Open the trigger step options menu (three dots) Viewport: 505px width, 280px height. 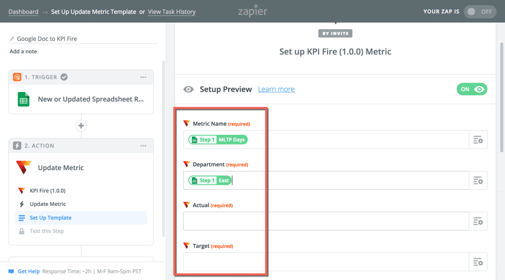click(x=143, y=77)
